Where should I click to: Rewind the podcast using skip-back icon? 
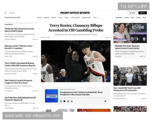(x=61, y=101)
